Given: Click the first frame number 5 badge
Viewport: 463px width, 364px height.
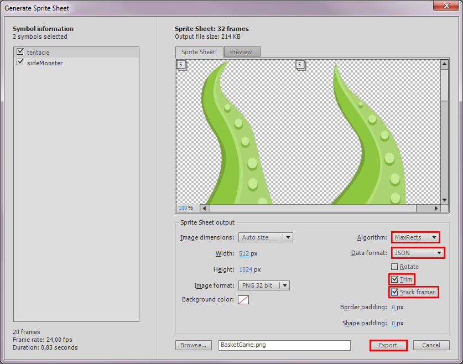Looking at the screenshot, I should coord(181,65).
